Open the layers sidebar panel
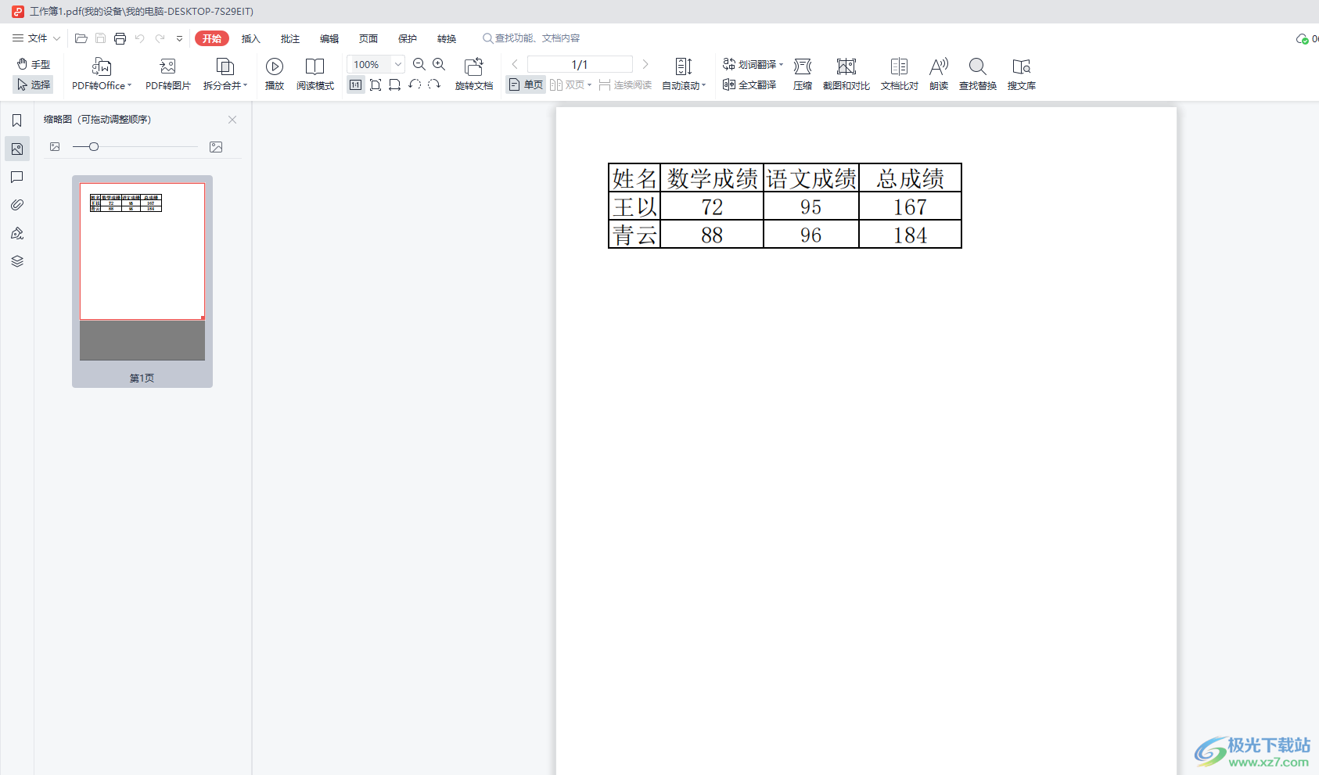This screenshot has width=1319, height=775. [x=17, y=261]
